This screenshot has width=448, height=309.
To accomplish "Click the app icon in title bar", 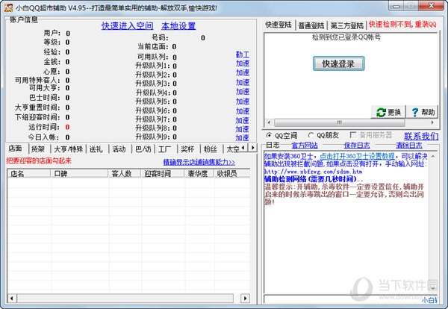I will pyautogui.click(x=8, y=7).
